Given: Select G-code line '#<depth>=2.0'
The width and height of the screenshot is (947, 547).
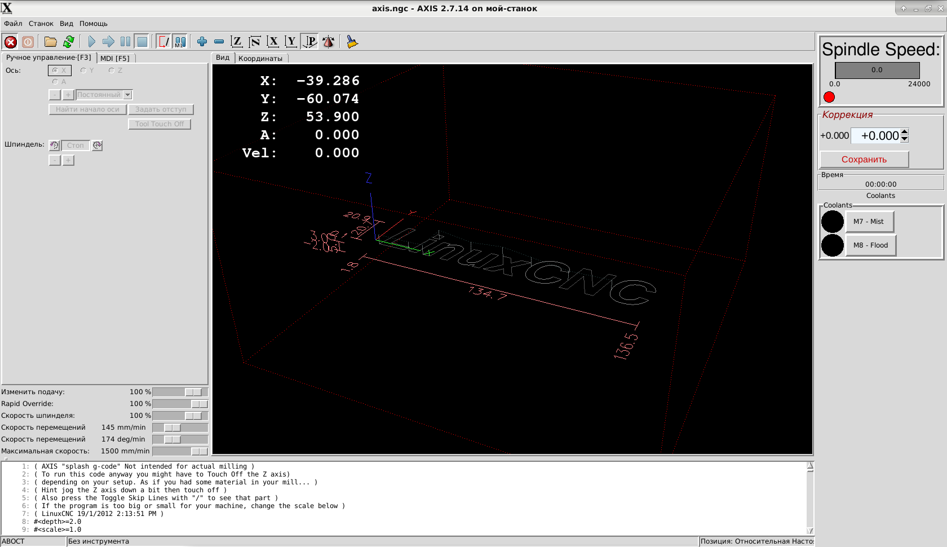Looking at the screenshot, I should [57, 522].
